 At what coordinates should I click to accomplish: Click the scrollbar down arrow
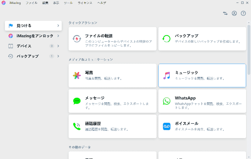[249, 157]
